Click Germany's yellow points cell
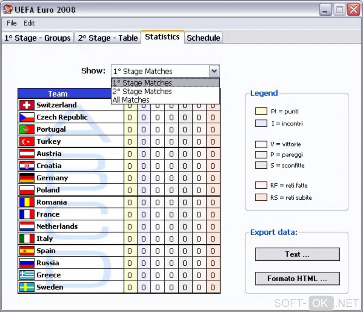The height and width of the screenshot is (312, 363). (130, 178)
